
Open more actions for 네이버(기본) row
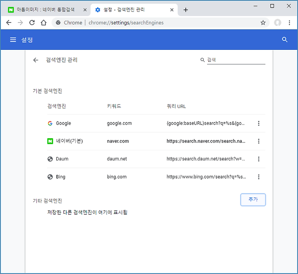(259, 141)
